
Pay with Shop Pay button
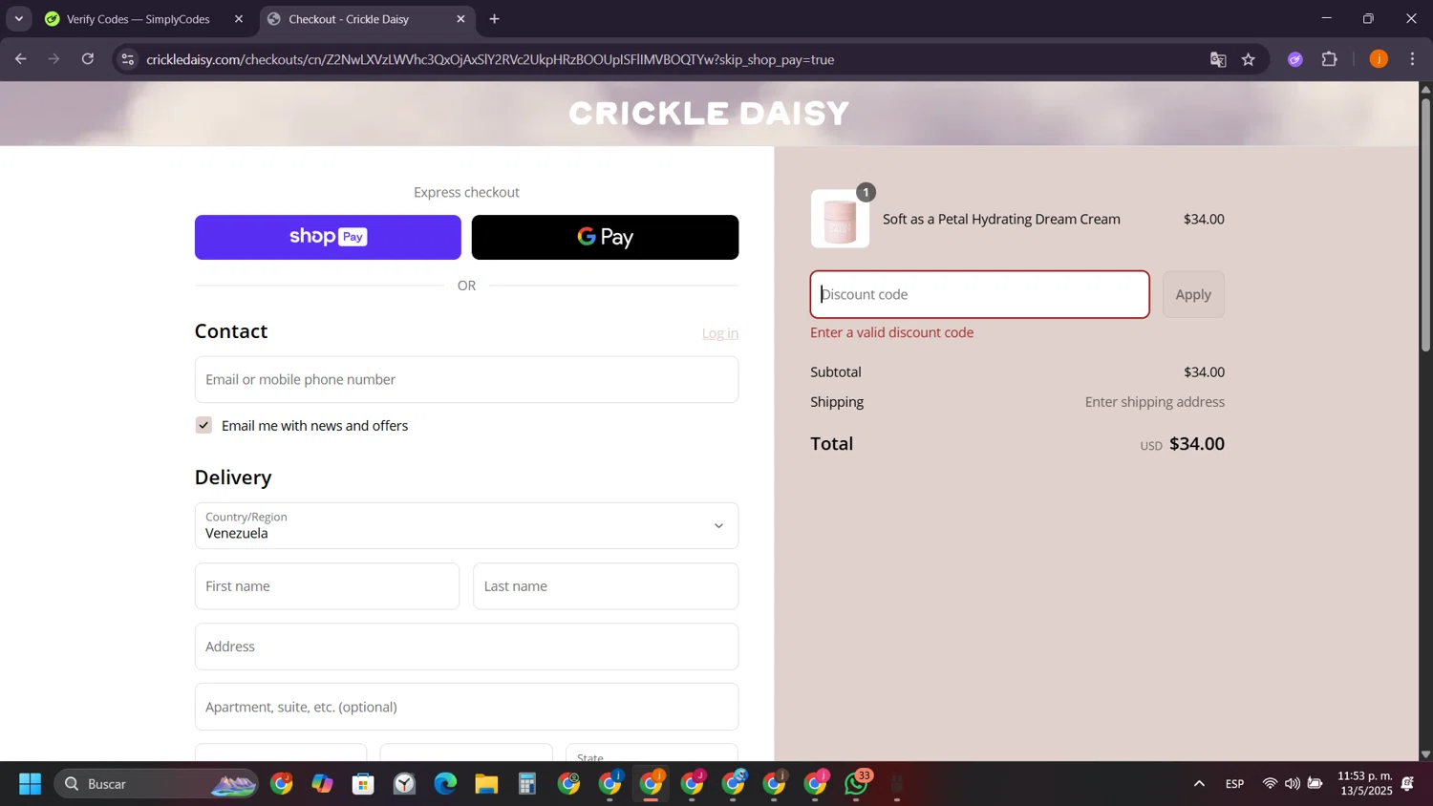click(328, 237)
